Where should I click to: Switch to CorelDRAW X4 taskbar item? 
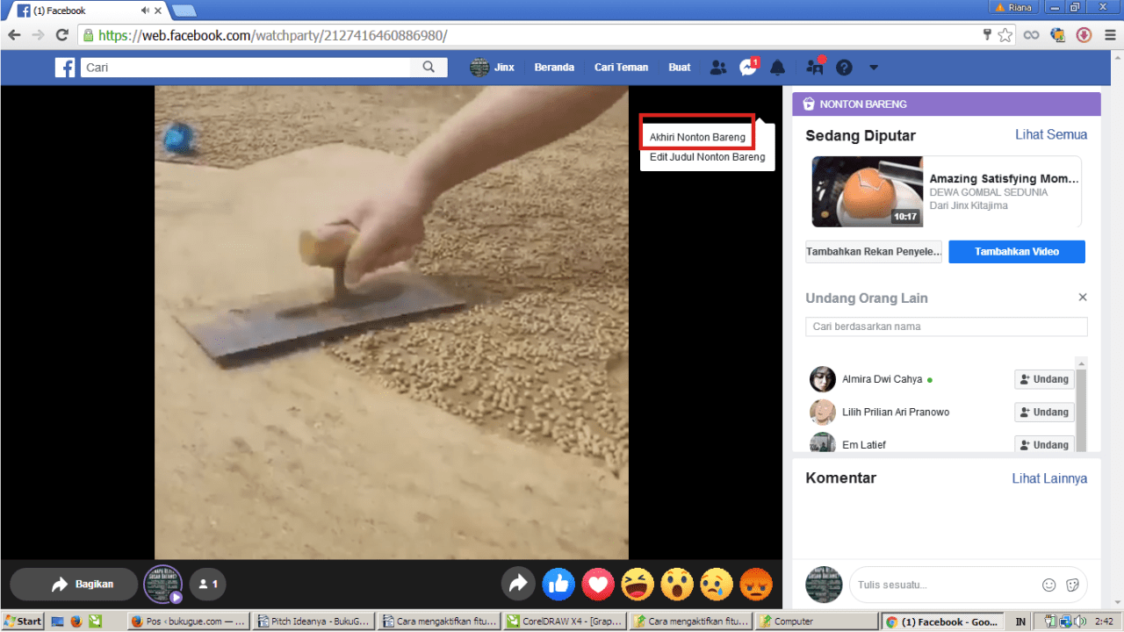pyautogui.click(x=566, y=621)
